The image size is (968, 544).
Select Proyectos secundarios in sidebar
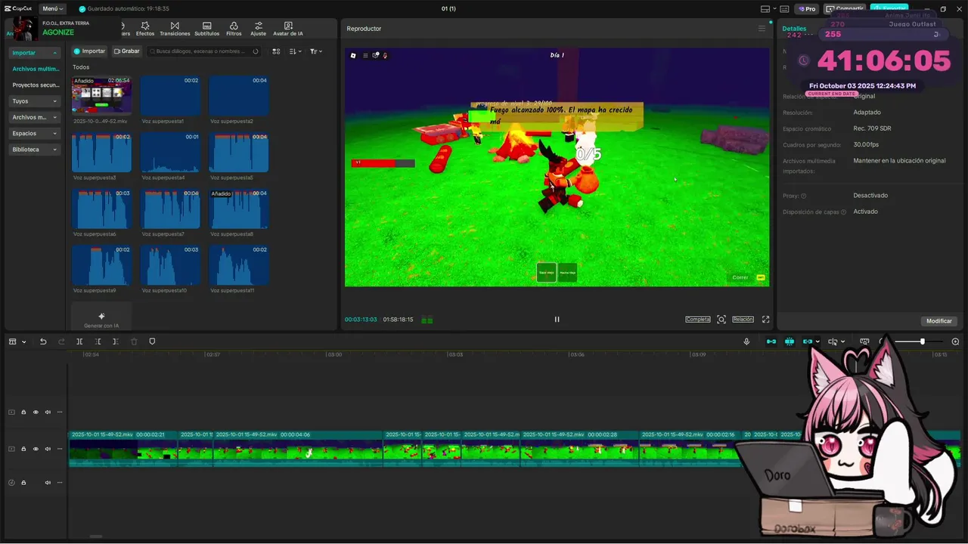(36, 85)
